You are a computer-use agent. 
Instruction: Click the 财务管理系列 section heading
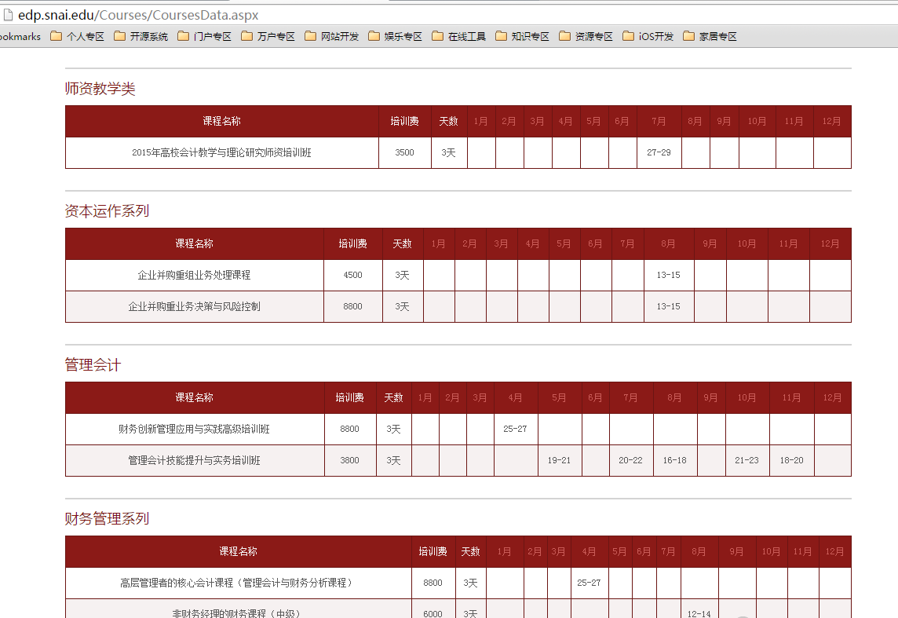(x=107, y=519)
